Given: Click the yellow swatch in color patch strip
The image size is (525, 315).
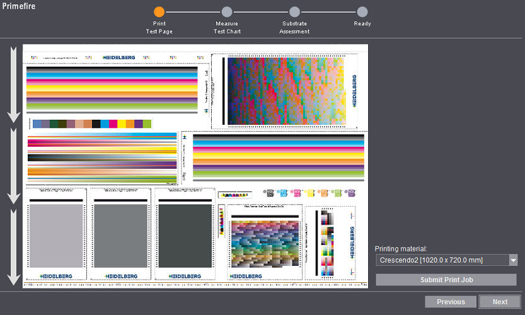Looking at the screenshot, I should pos(122,124).
